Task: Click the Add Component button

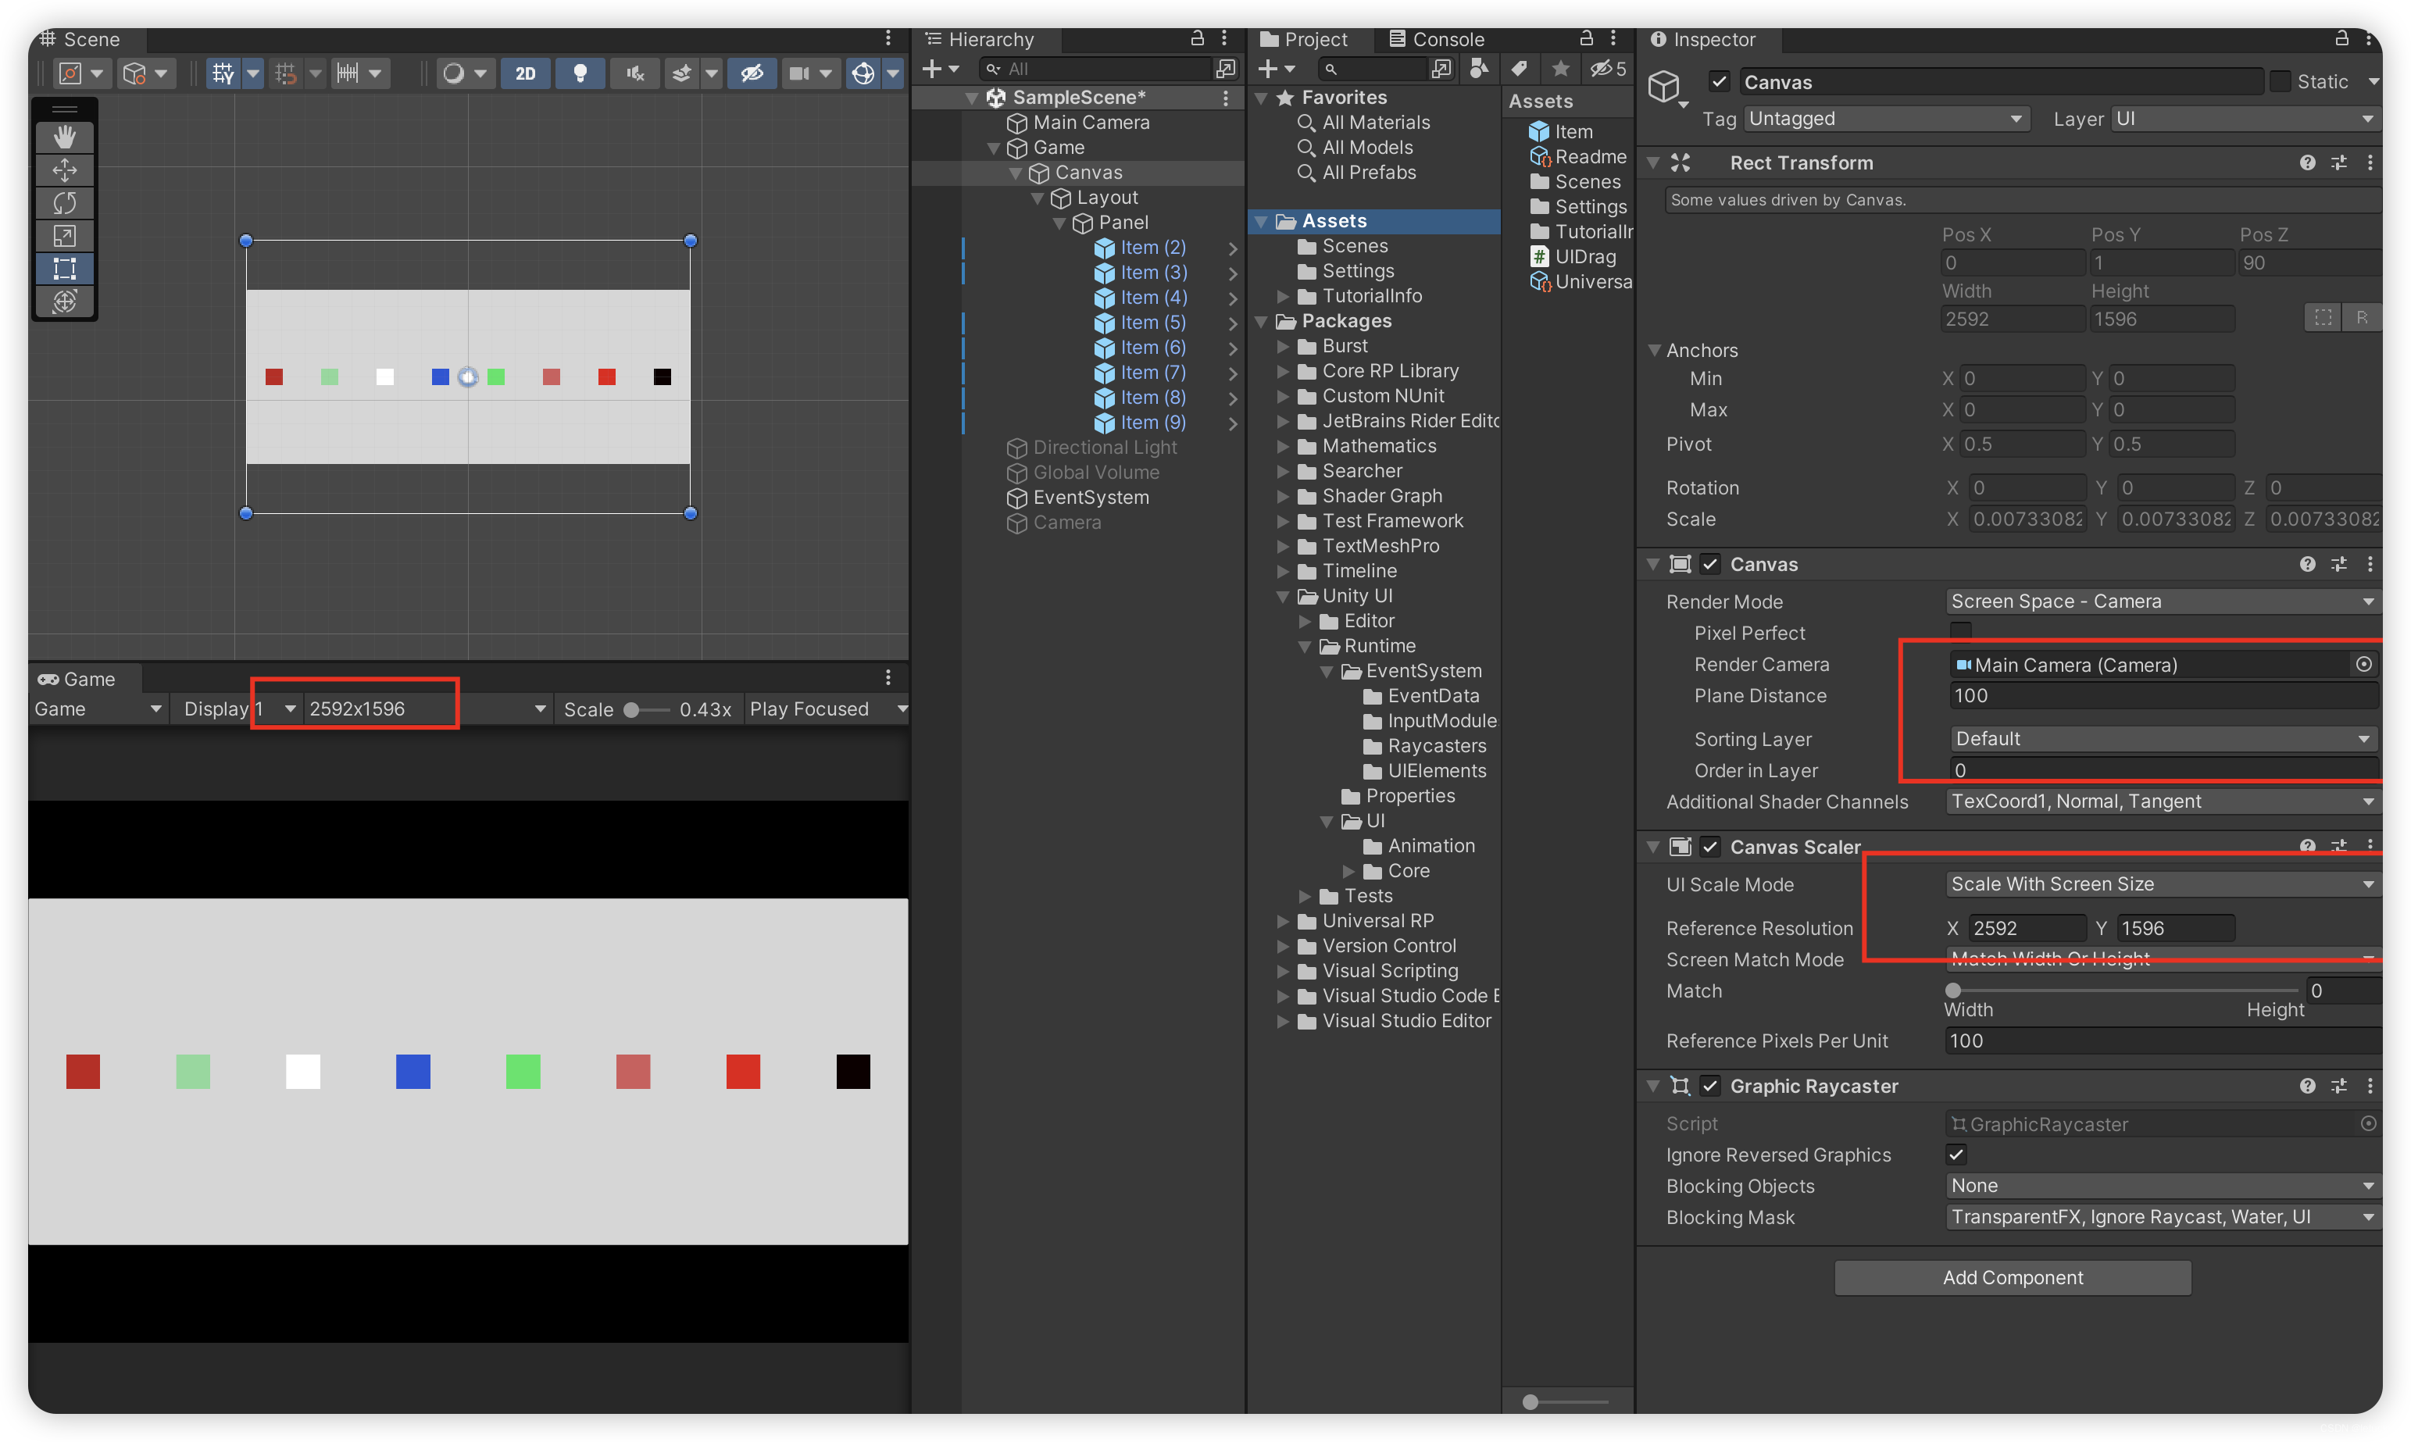Action: 2012,1277
